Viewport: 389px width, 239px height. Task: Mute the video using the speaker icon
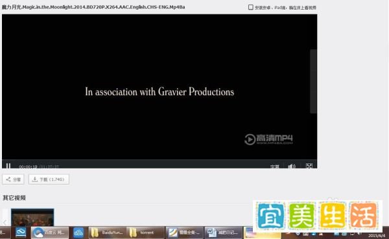click(x=292, y=166)
